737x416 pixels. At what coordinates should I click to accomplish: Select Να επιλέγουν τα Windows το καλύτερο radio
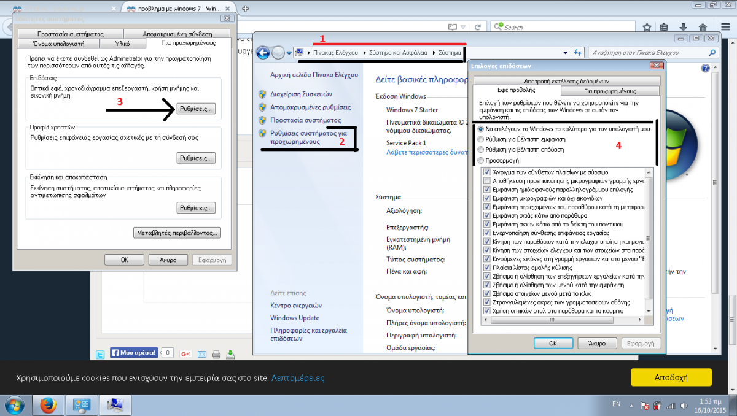(x=480, y=129)
